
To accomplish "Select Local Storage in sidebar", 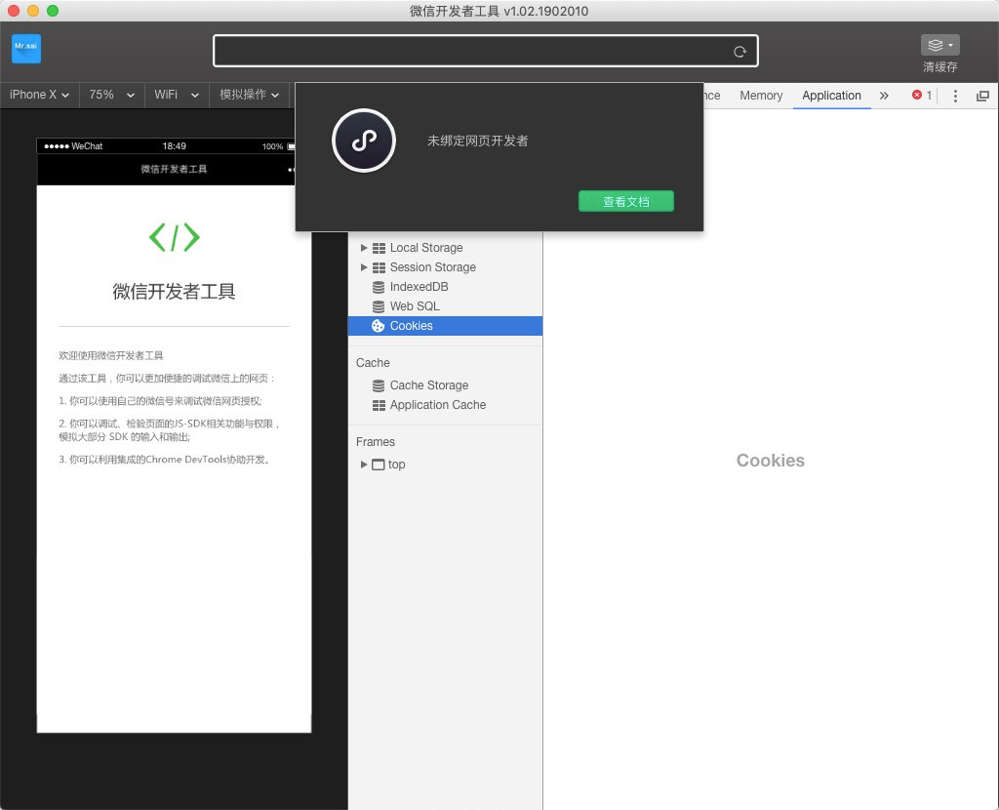I will pos(445,248).
